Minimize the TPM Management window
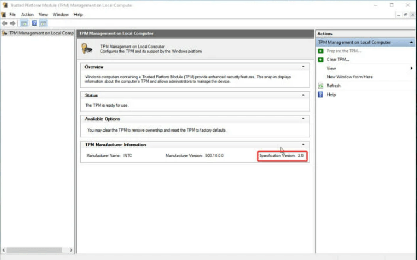Image resolution: width=417 pixels, height=260 pixels. pyautogui.click(x=375, y=5)
